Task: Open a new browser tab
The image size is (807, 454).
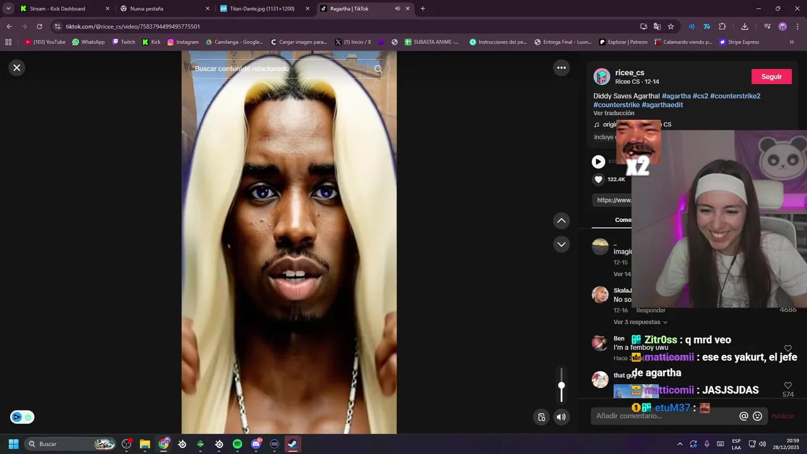Action: [422, 9]
